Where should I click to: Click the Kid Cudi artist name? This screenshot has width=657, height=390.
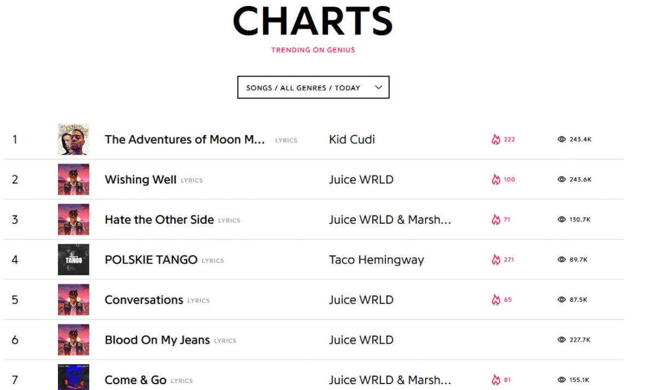tap(351, 139)
